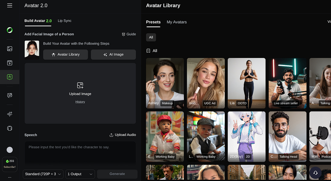Click the Avatar Library button
The height and width of the screenshot is (181, 331).
click(x=65, y=55)
